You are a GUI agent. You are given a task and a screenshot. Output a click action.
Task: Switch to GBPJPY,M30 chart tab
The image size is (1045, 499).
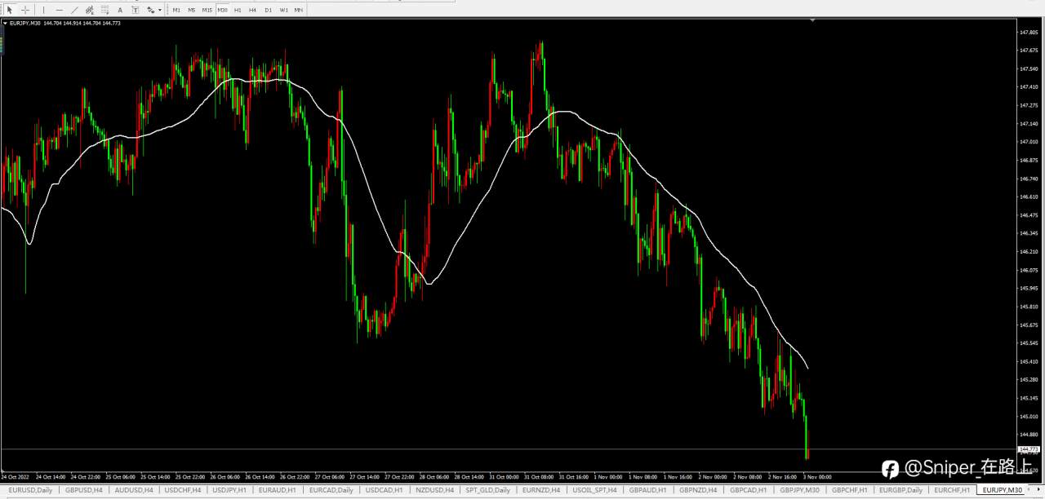pos(799,490)
